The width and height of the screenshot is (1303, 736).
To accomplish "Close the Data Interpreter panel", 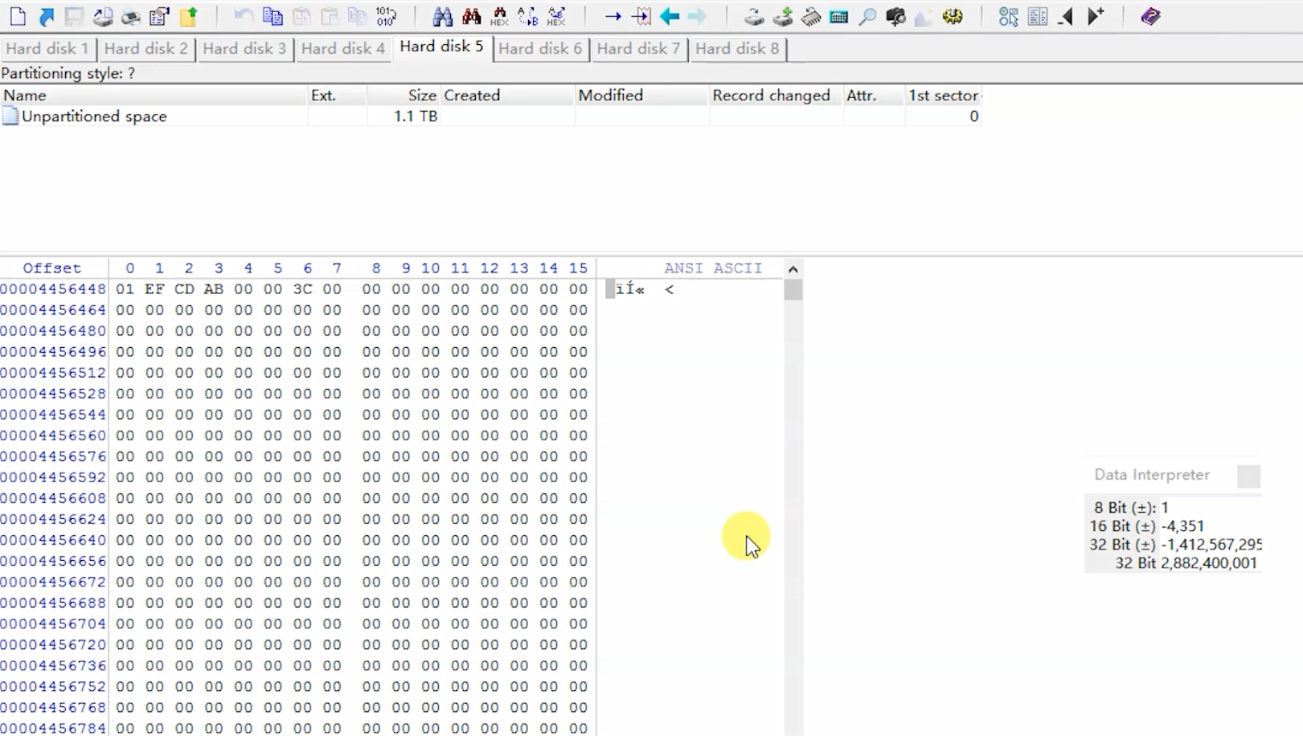I will [1248, 476].
